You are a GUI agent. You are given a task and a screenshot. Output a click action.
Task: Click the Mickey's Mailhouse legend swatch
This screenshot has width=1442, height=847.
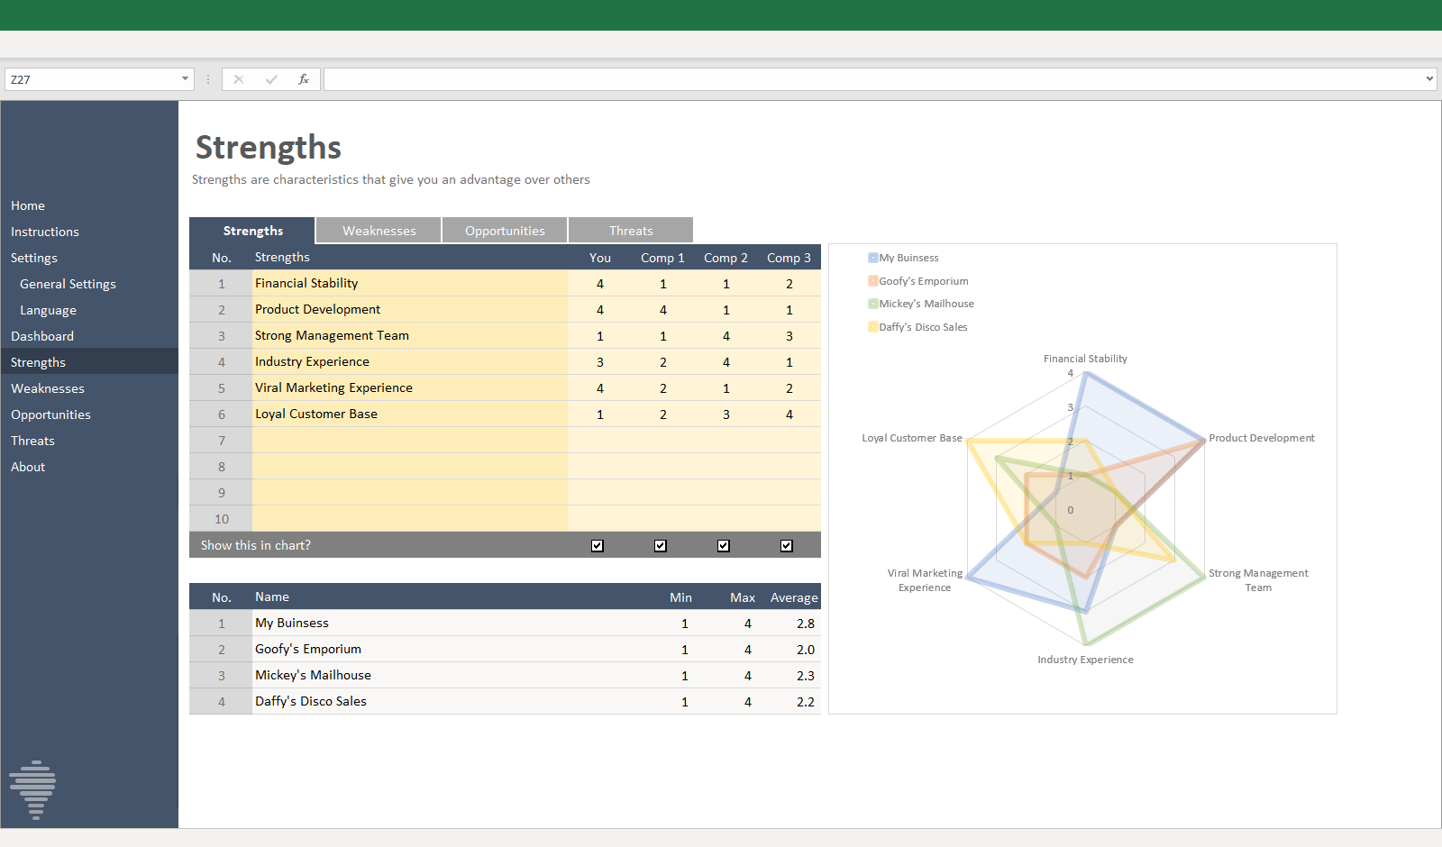(872, 304)
